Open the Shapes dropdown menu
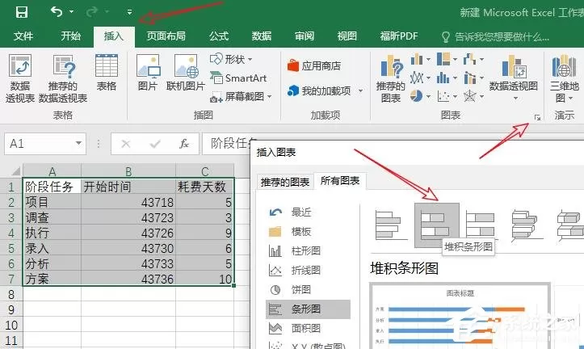The height and width of the screenshot is (349, 584). point(232,59)
